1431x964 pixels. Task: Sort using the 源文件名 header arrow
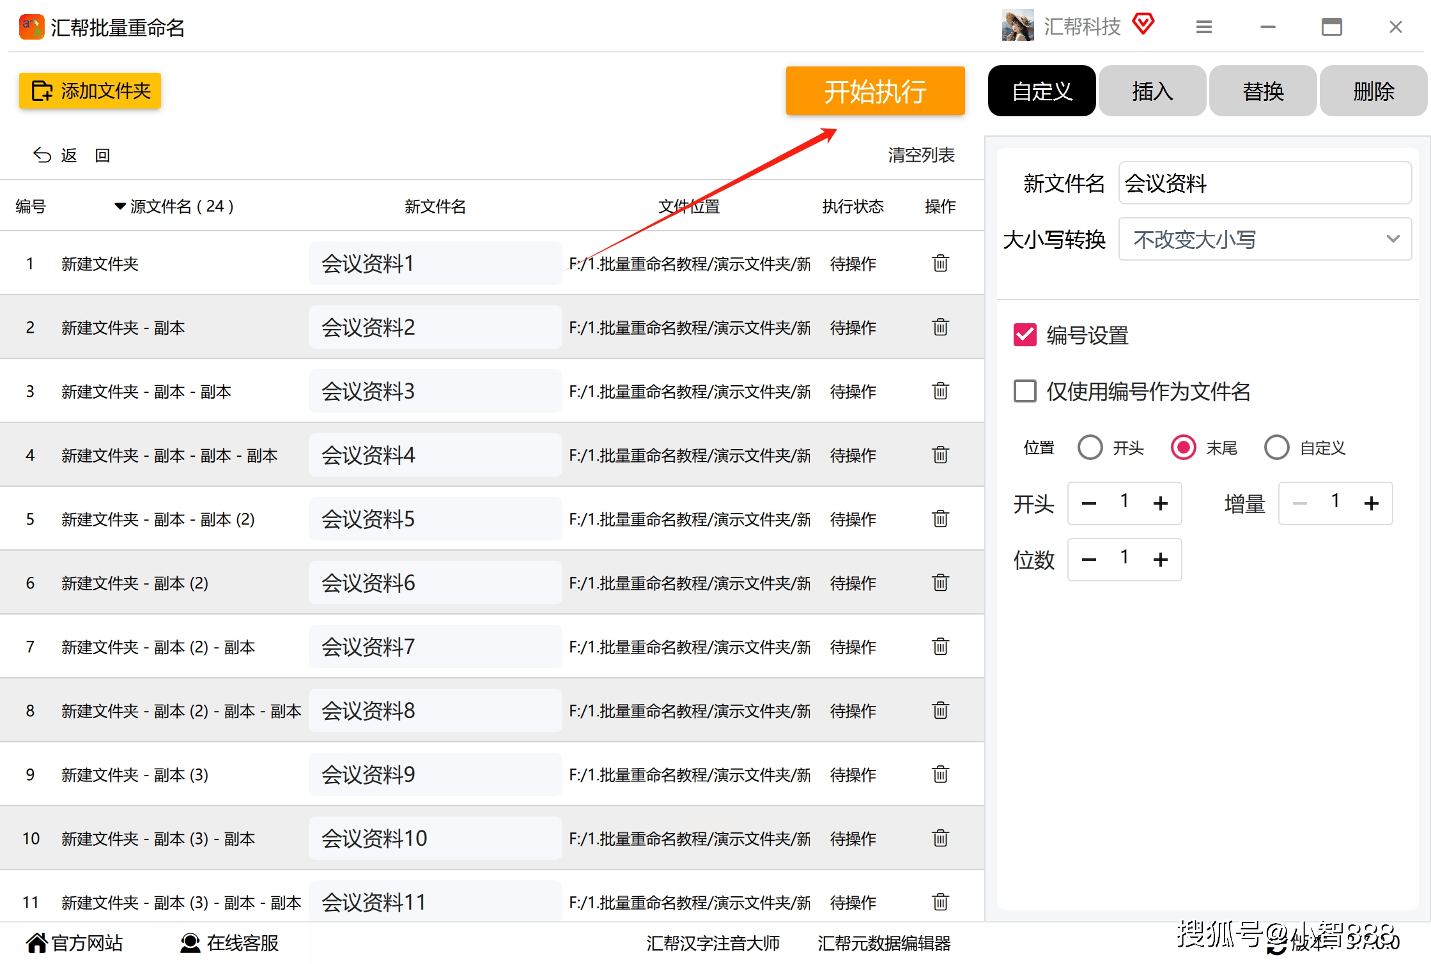[120, 206]
